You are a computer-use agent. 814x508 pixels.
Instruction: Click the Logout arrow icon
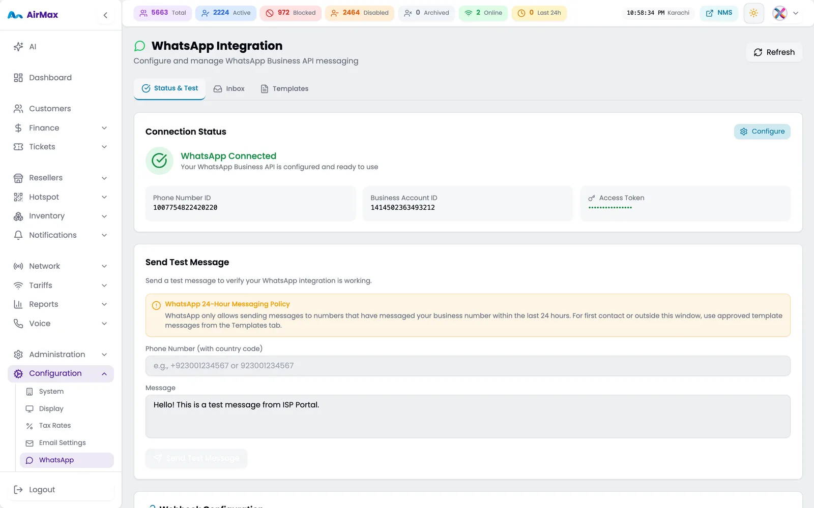coord(18,490)
